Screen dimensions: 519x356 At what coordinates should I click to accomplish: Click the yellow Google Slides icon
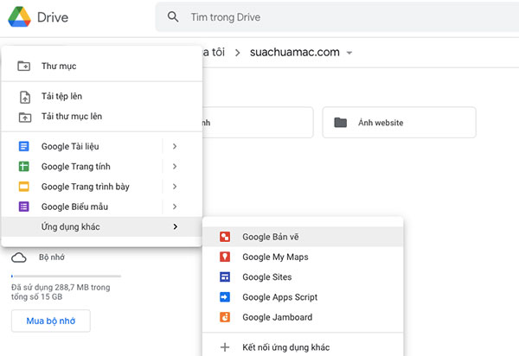coord(24,187)
